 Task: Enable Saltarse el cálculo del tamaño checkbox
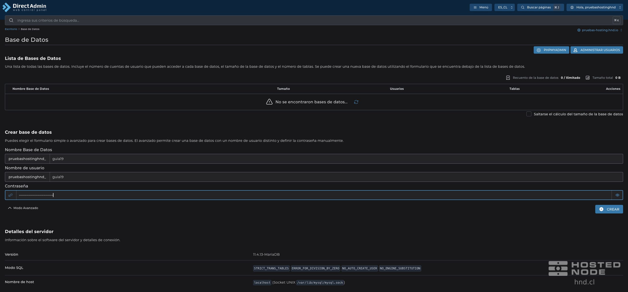click(529, 114)
